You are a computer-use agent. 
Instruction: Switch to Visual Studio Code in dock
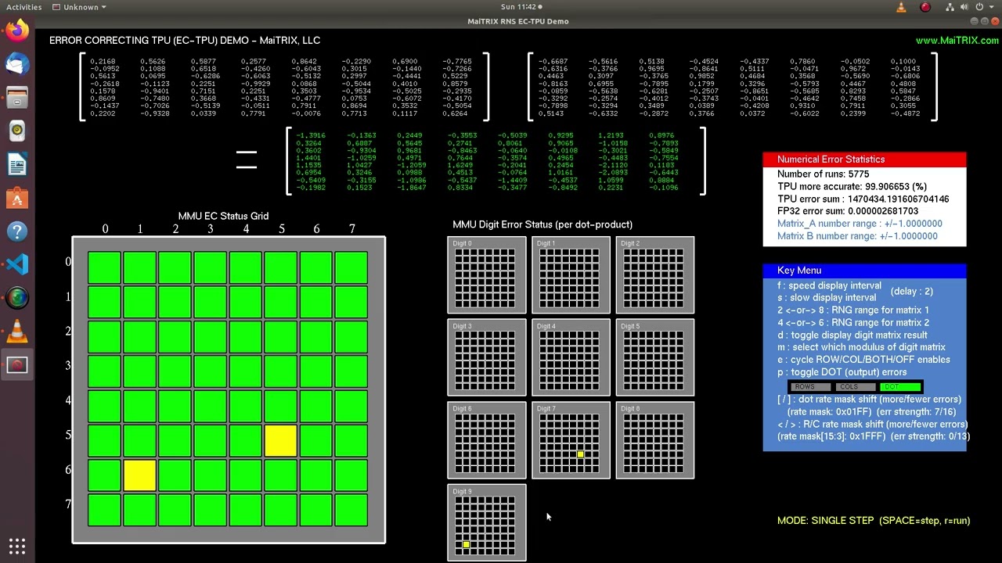click(x=17, y=264)
